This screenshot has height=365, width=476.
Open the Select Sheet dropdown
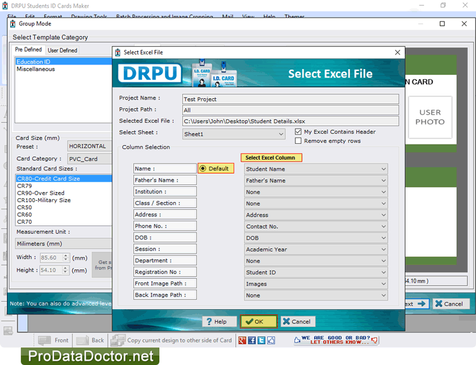coord(234,134)
